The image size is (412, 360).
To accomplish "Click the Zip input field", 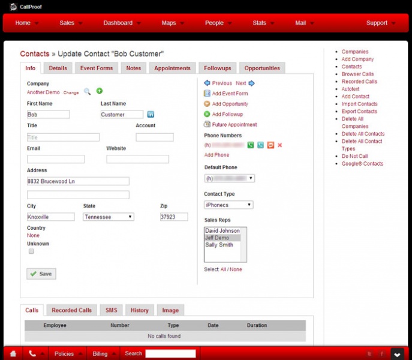I will tap(174, 217).
